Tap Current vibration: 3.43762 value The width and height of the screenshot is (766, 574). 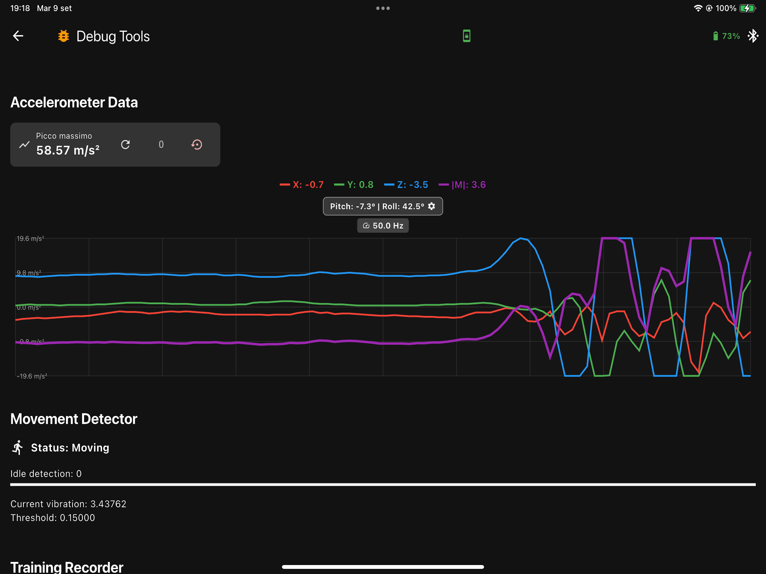pyautogui.click(x=68, y=504)
